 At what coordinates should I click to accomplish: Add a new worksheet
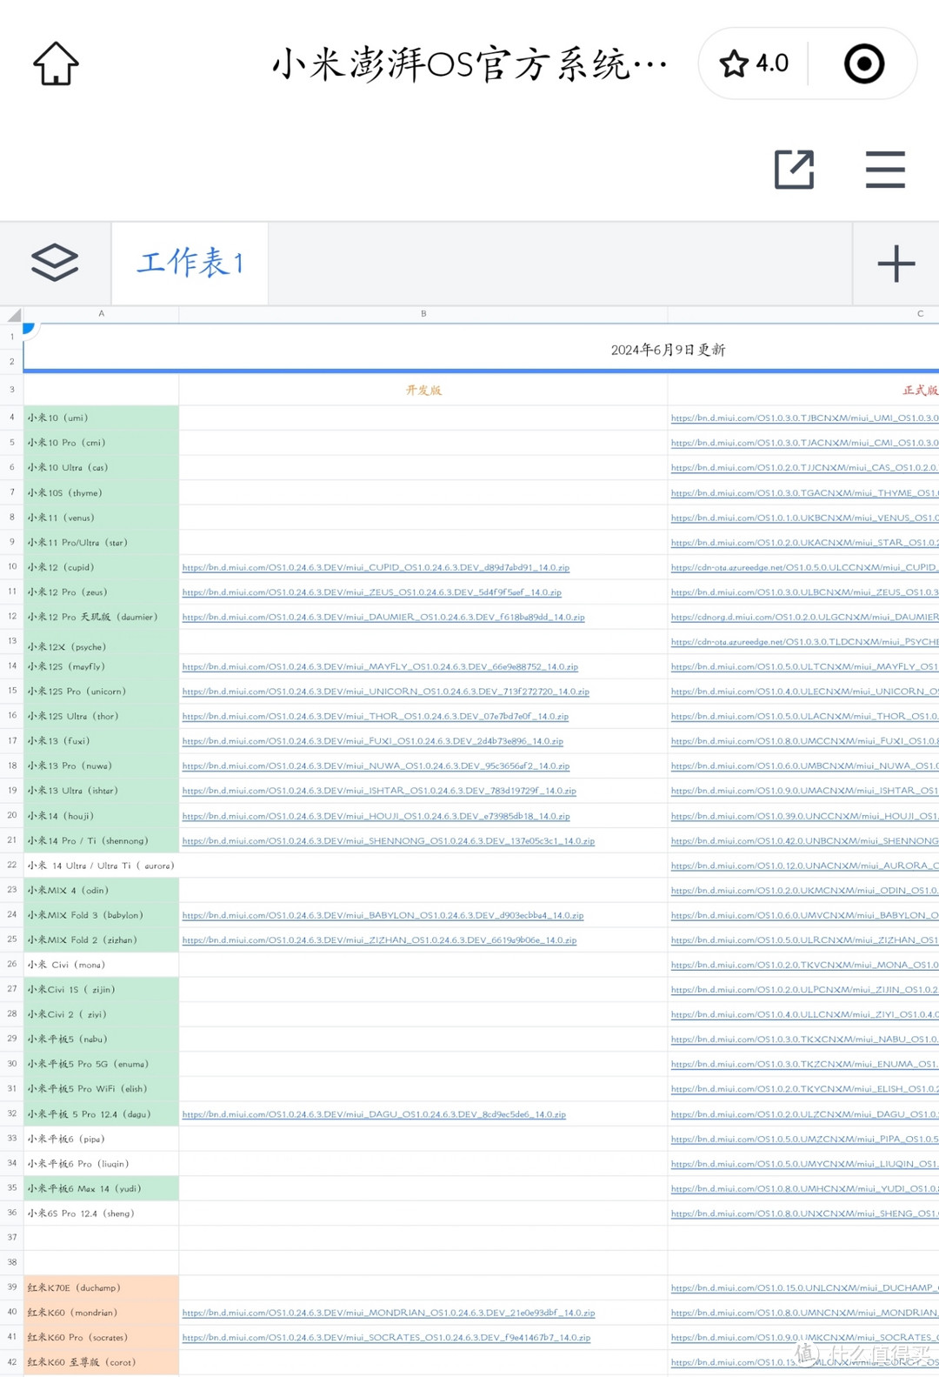[896, 264]
